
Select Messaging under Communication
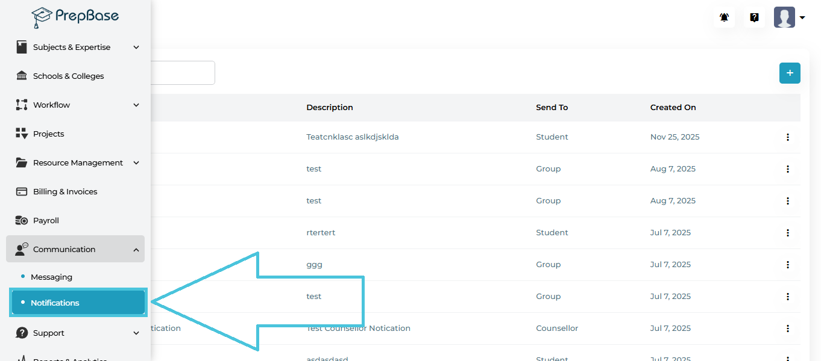[51, 277]
